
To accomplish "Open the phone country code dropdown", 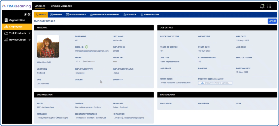I will click(78, 61).
